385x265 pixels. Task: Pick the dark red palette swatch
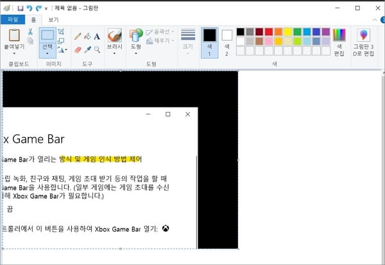pyautogui.click(x=259, y=32)
